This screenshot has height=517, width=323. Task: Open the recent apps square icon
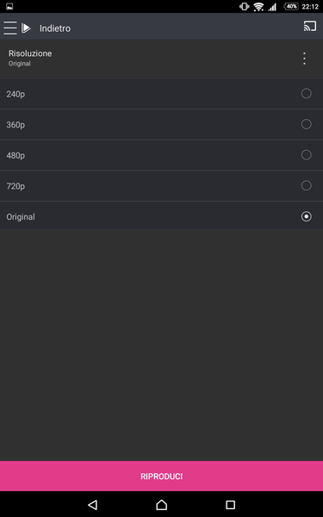point(230,504)
